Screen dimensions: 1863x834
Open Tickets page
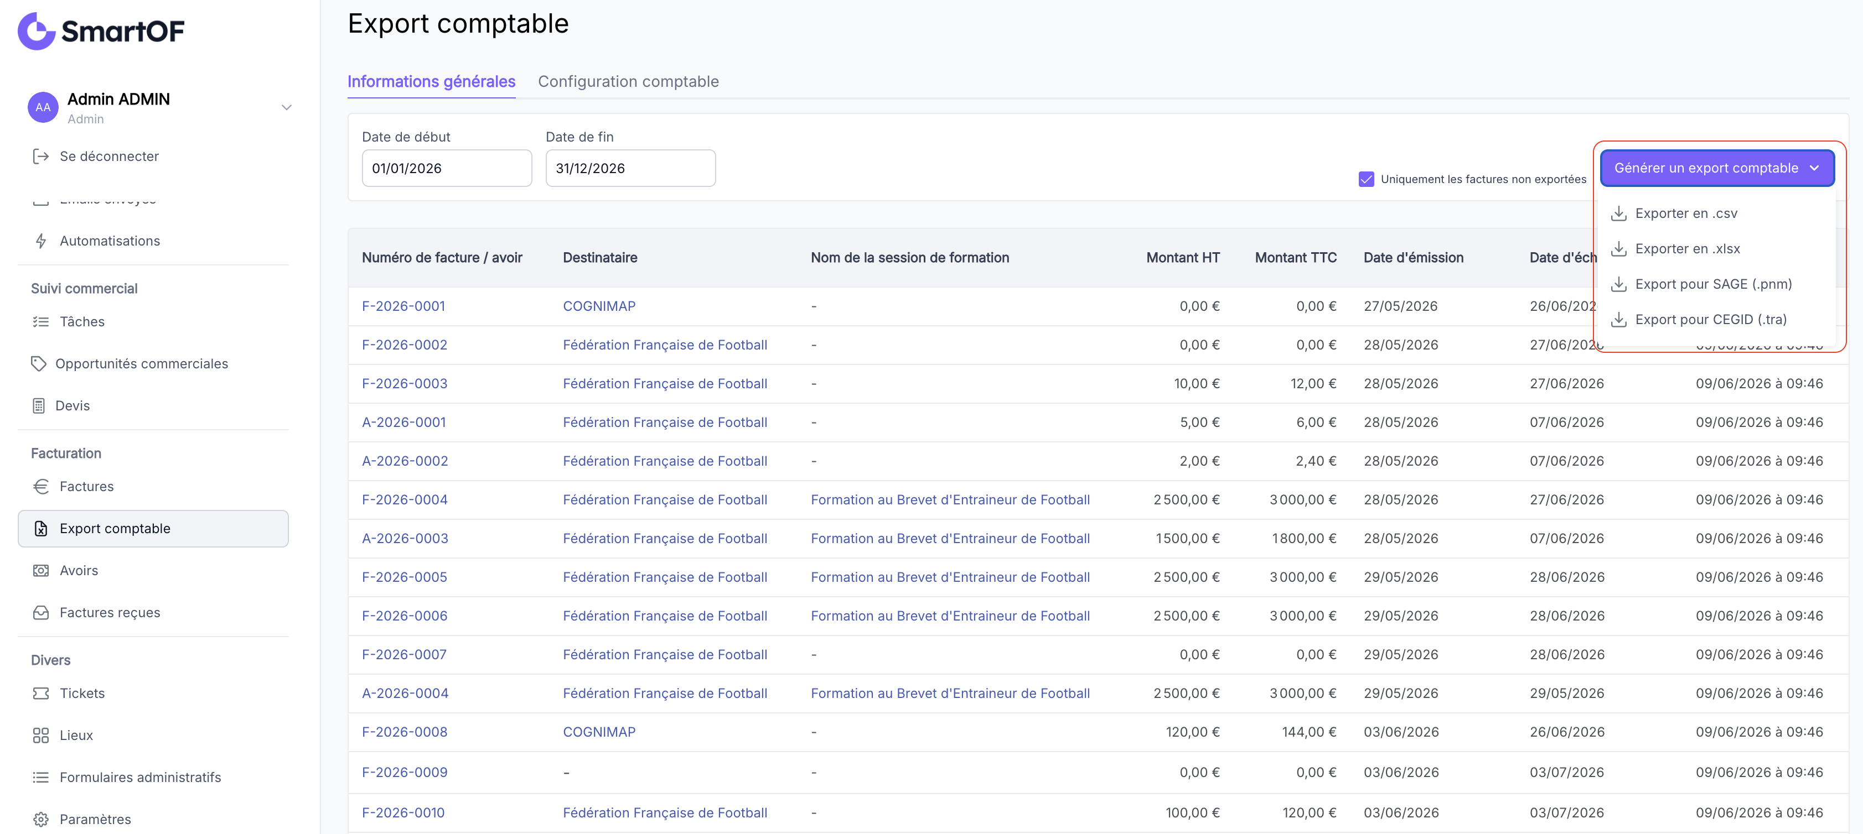click(x=82, y=693)
